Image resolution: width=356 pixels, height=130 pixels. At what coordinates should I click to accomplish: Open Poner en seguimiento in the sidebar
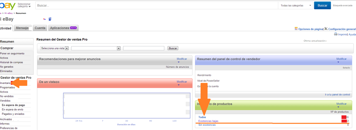click(12, 54)
